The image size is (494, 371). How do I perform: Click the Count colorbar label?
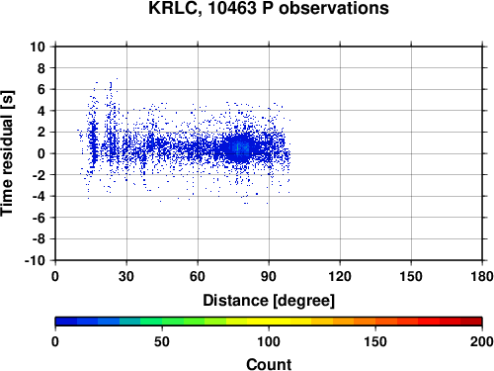269,364
